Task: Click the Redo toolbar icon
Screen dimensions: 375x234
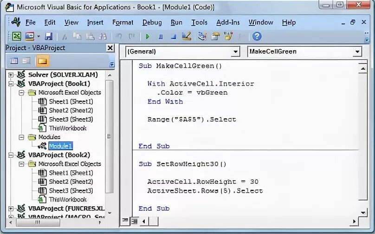Action: [131, 36]
